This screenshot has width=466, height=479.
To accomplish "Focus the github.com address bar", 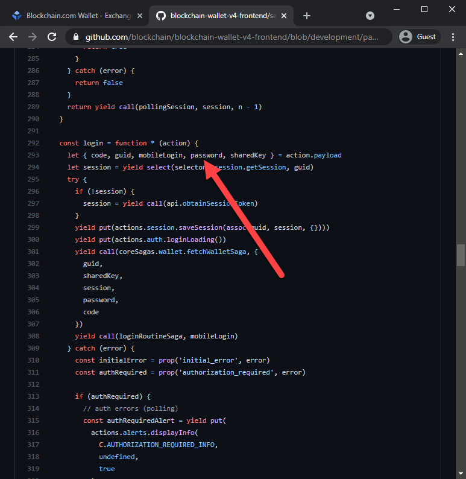I will tap(232, 37).
